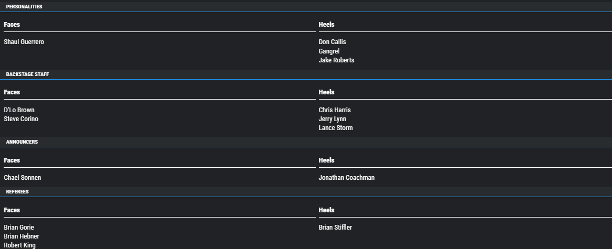The width and height of the screenshot is (612, 249).
Task: Click Chael Sonnen under Announcers
Action: tap(22, 177)
